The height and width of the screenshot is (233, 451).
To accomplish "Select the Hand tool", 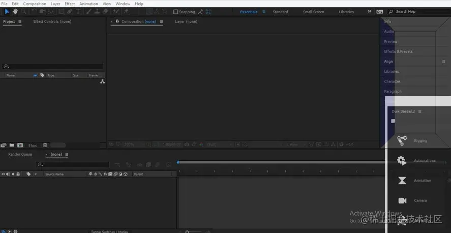I will click(x=15, y=12).
